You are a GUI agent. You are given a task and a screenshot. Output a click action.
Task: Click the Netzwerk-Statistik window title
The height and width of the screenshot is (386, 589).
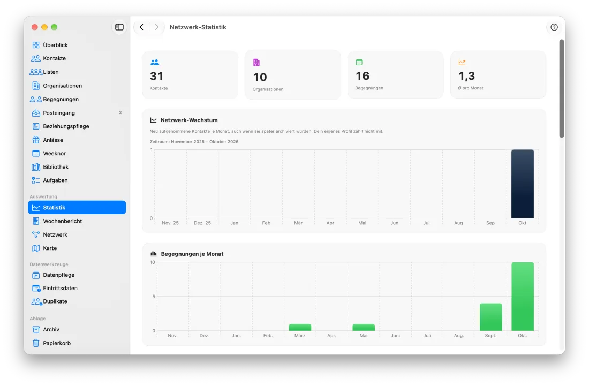198,27
